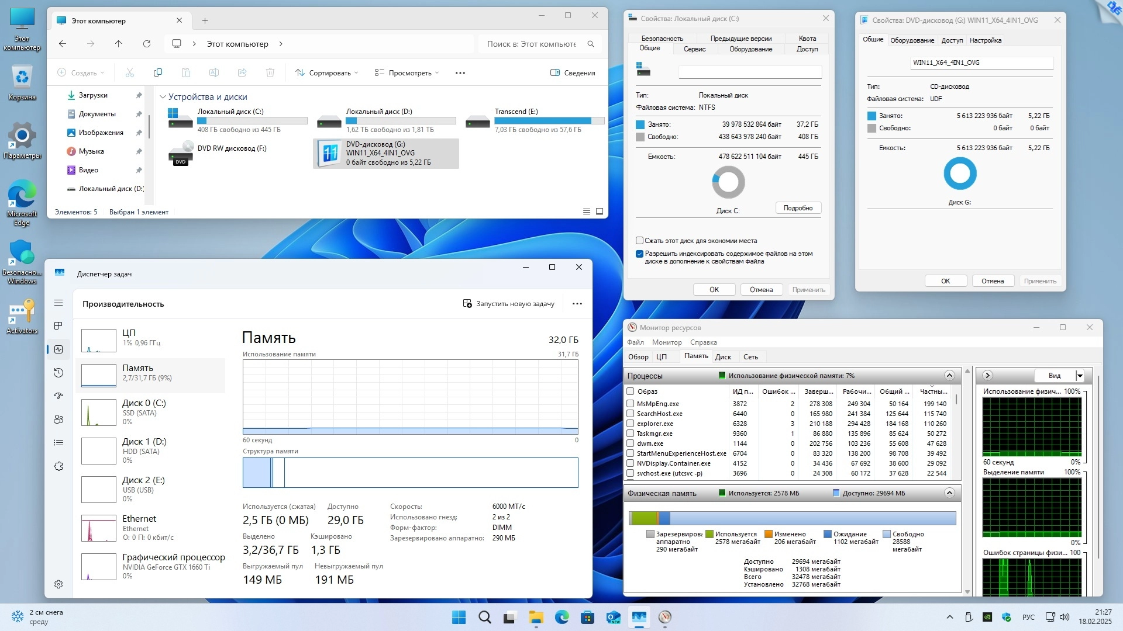This screenshot has height=631, width=1123.
Task: Open Services icon in Task Manager sidebar
Action: point(58,466)
